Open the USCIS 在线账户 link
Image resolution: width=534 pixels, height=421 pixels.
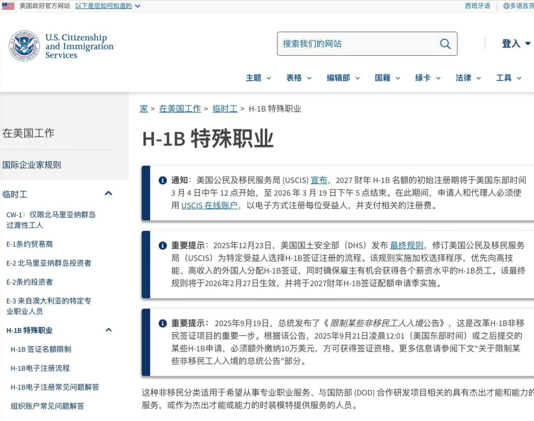point(210,206)
